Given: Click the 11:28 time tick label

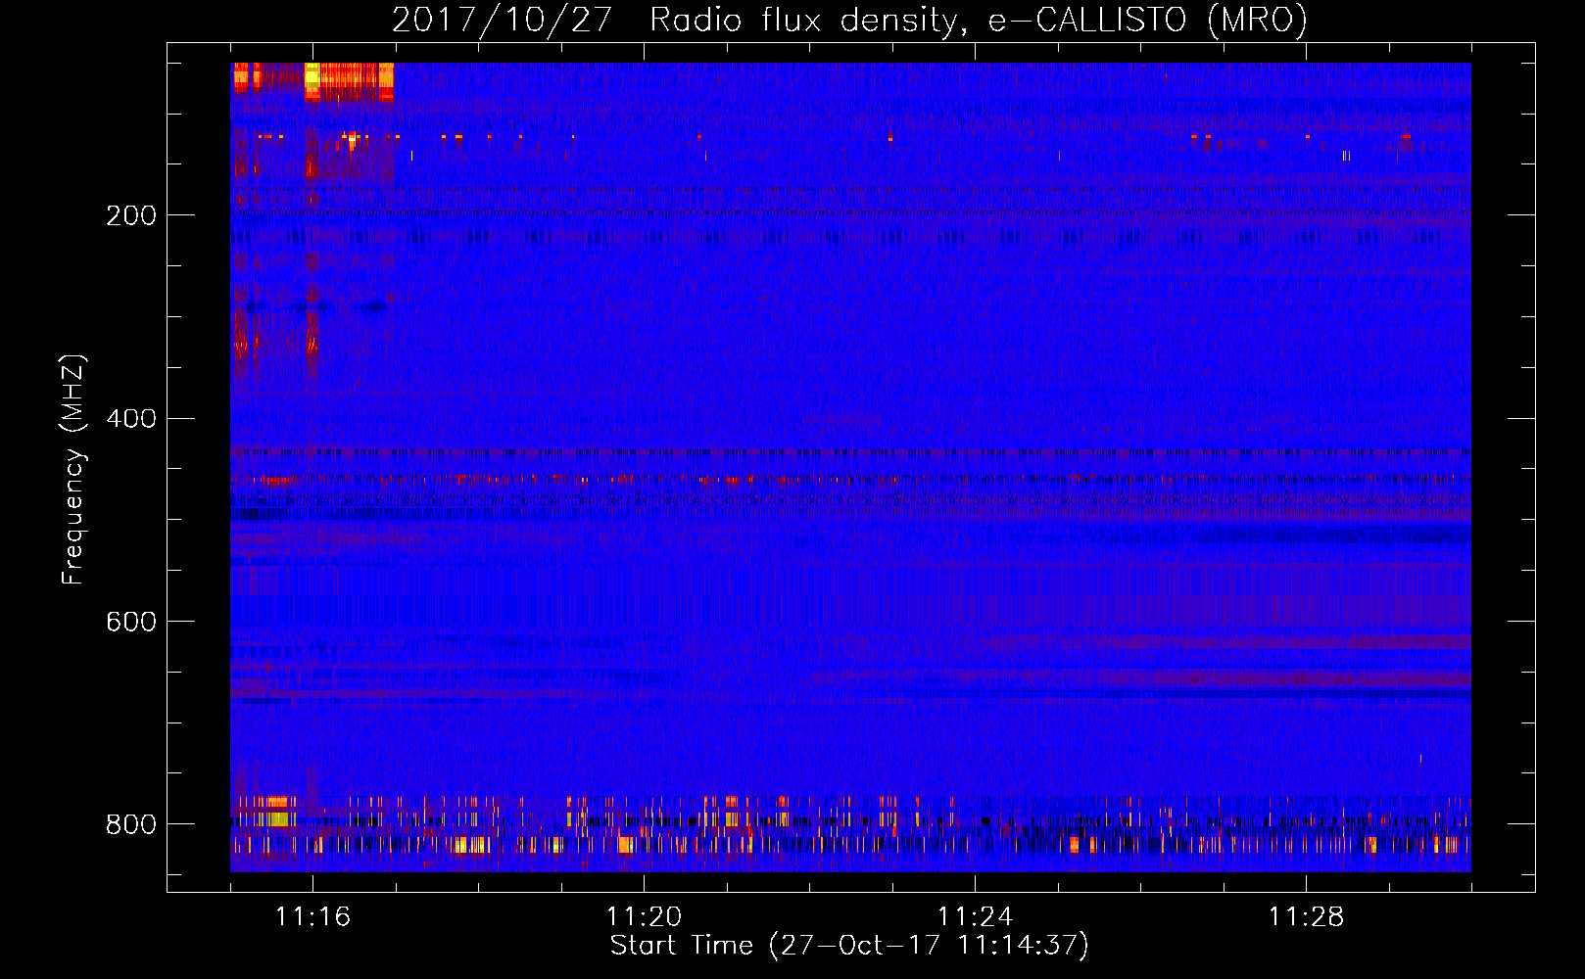Looking at the screenshot, I should pyautogui.click(x=1306, y=916).
